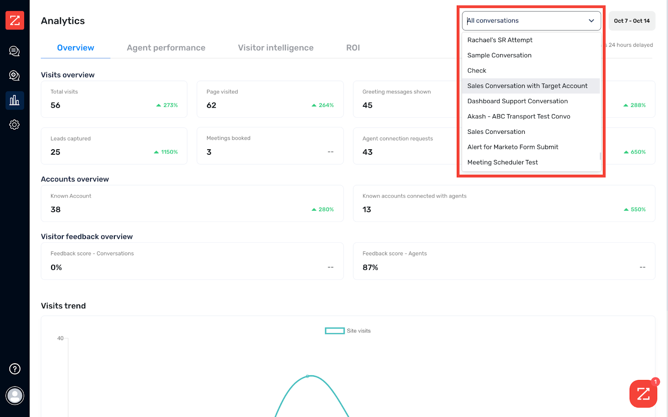
Task: Click the 273% increase on Total visits
Action: [167, 106]
